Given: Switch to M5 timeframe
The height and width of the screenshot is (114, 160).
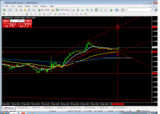Looking at the screenshot, I should point(55,14).
